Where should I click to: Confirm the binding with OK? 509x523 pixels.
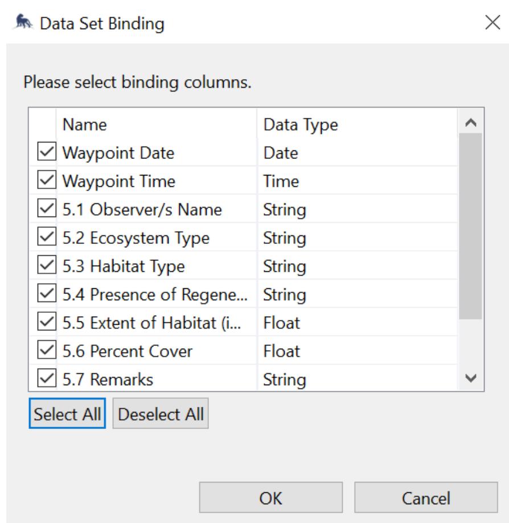(270, 499)
